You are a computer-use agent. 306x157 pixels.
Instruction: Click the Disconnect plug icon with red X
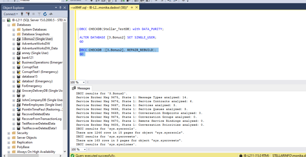[27, 14]
